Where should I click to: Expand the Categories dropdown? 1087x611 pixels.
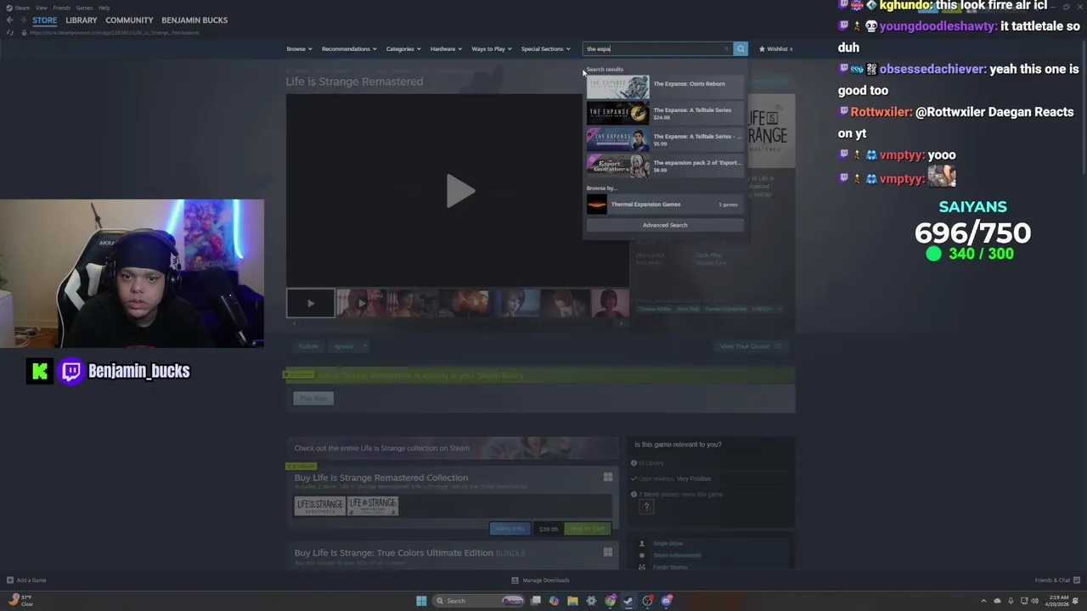403,48
